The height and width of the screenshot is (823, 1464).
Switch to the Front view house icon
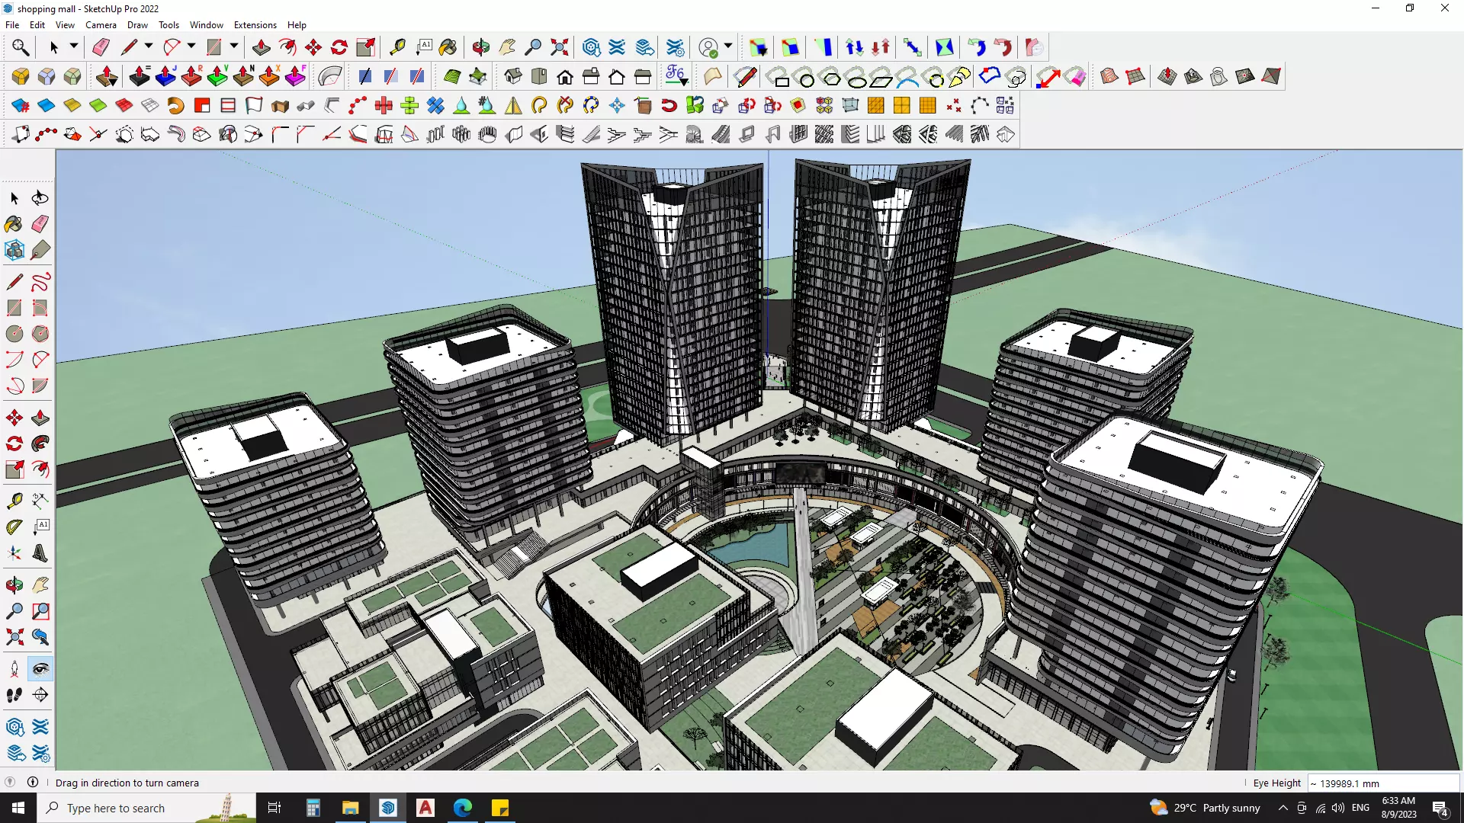coord(565,76)
